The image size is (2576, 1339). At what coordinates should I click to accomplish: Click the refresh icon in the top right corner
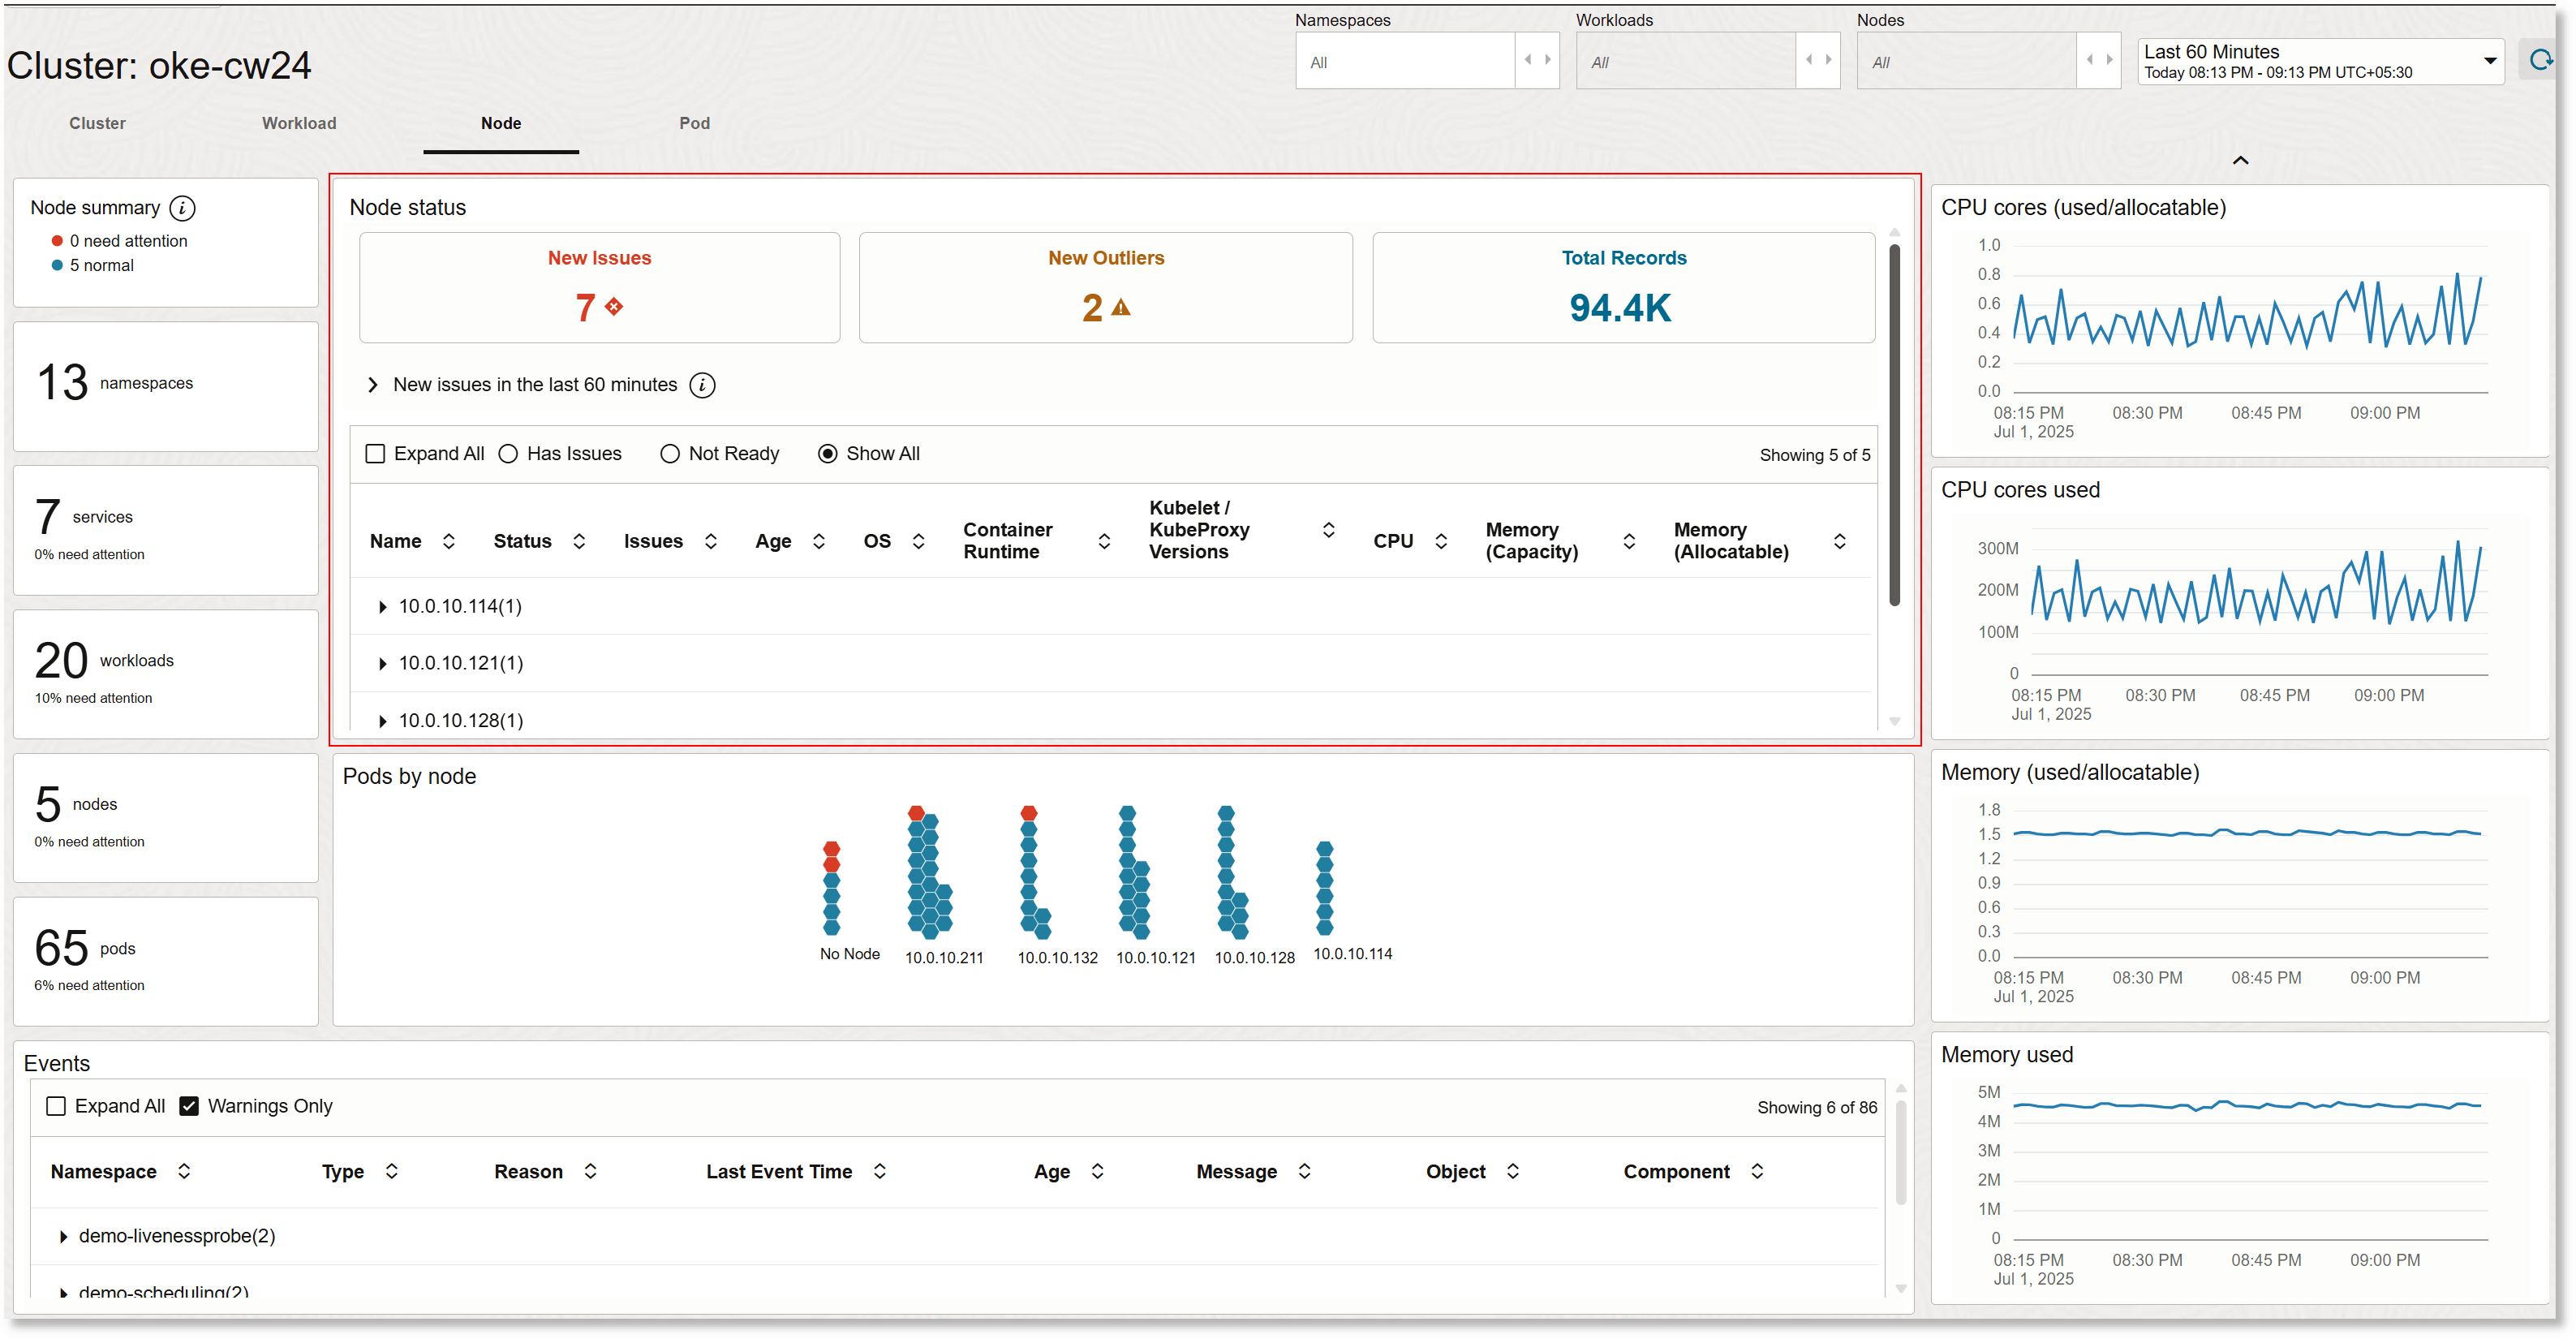(2541, 59)
